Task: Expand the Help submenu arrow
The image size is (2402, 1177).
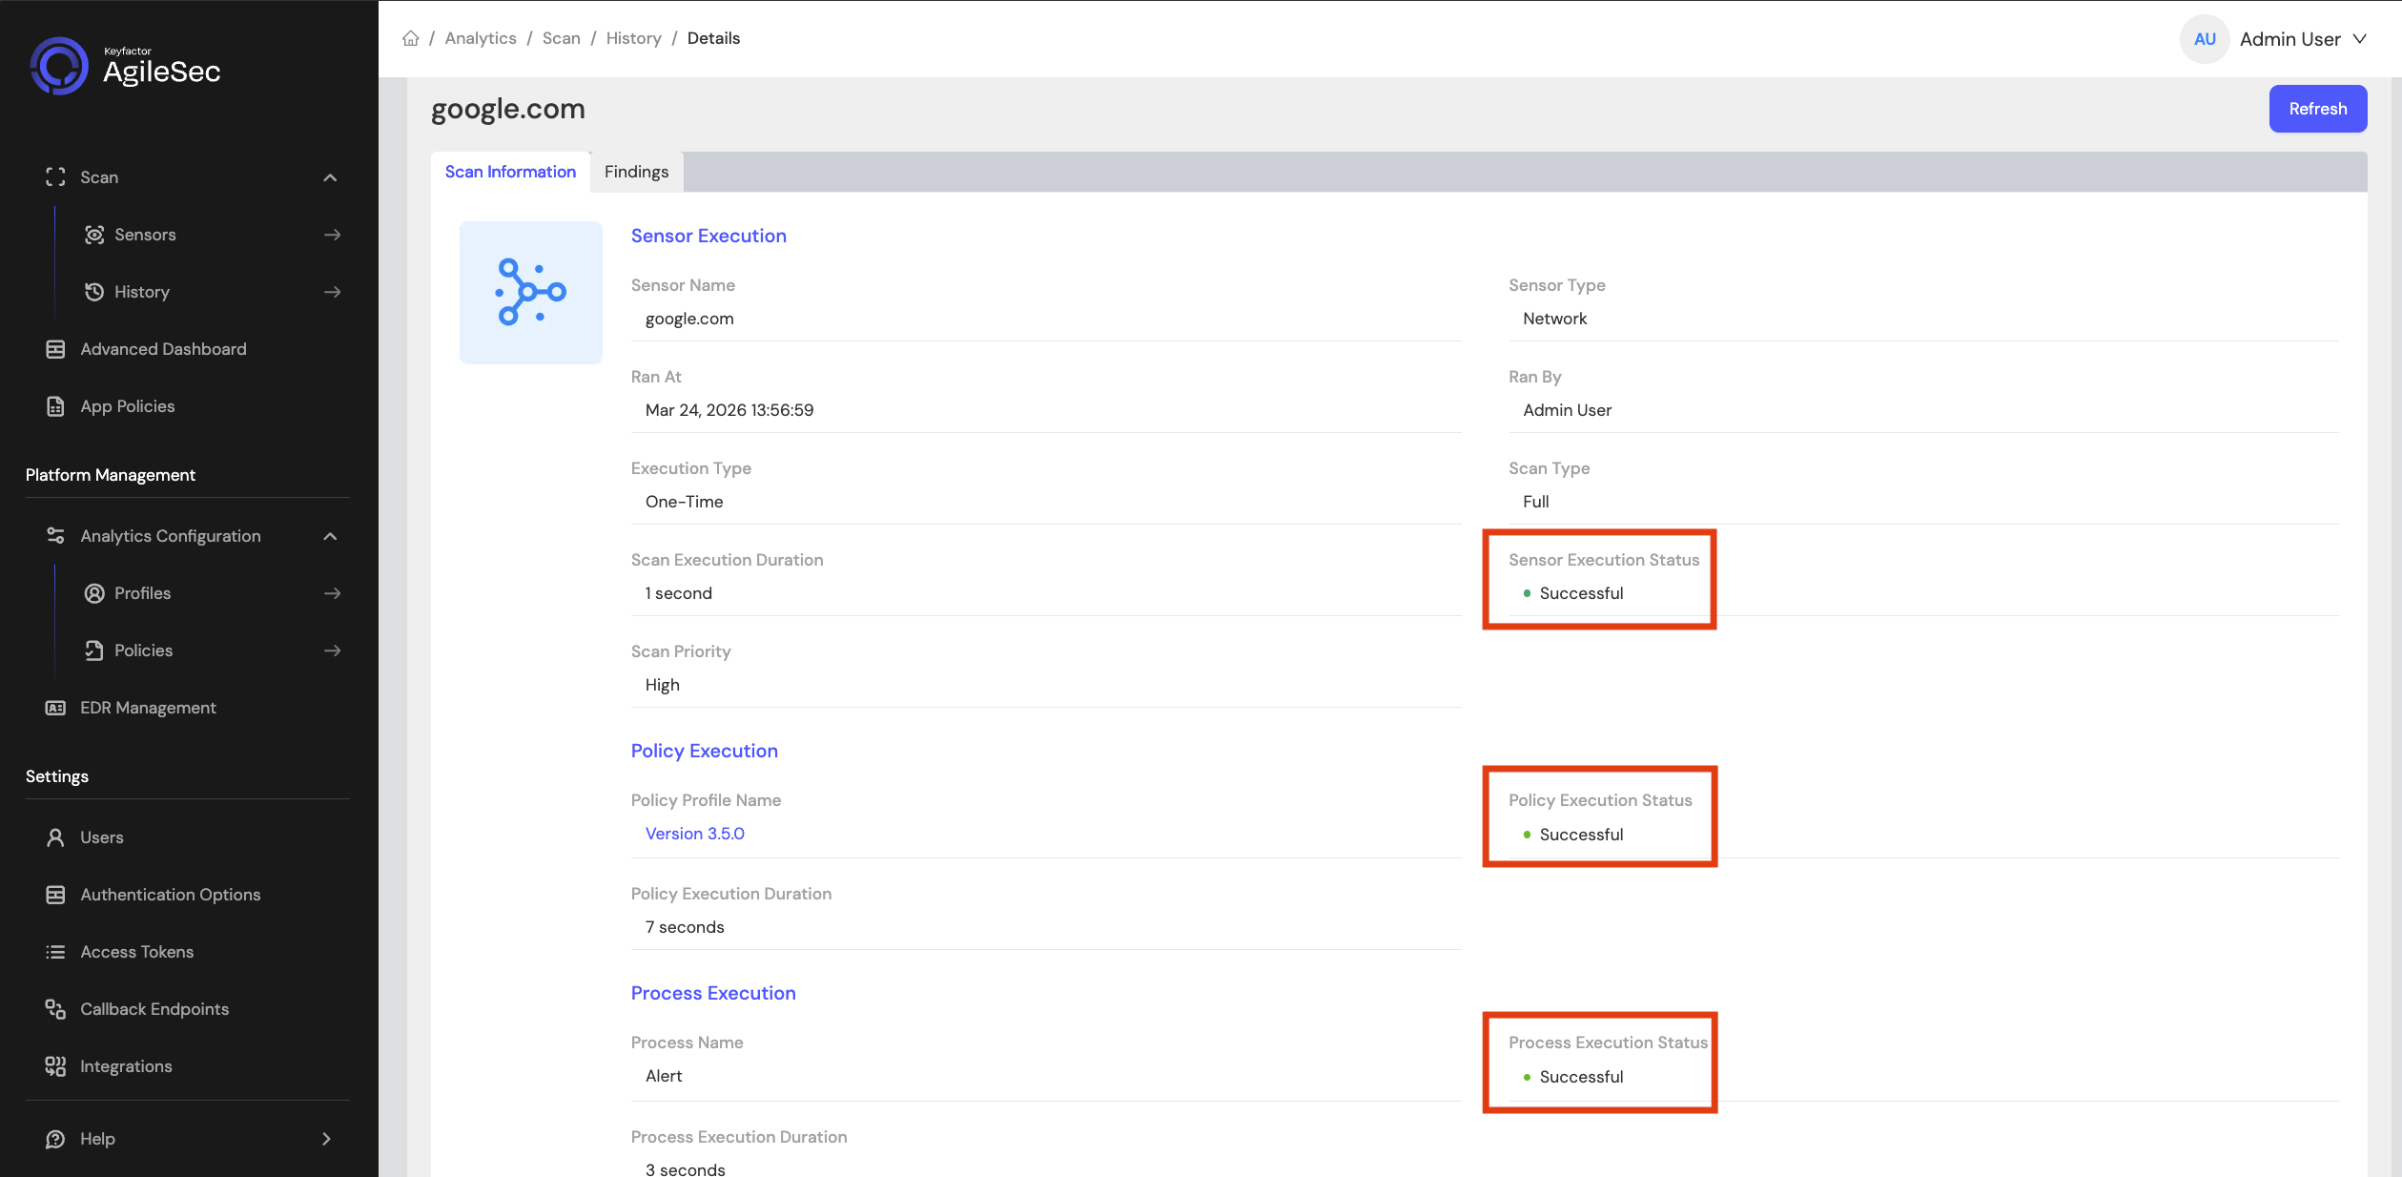Action: (326, 1139)
